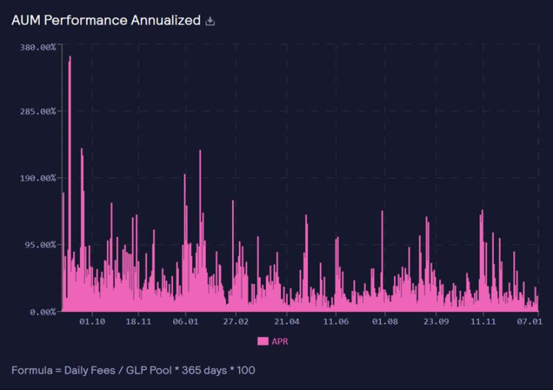
Task: Click the 0.00% y-axis label
Action: click(x=42, y=312)
